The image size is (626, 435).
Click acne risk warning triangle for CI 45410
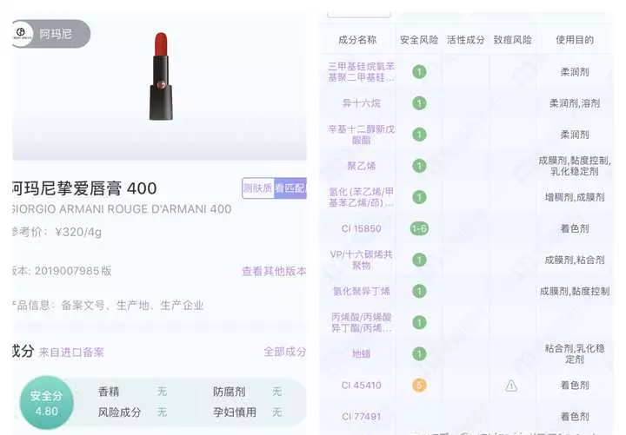coord(511,386)
